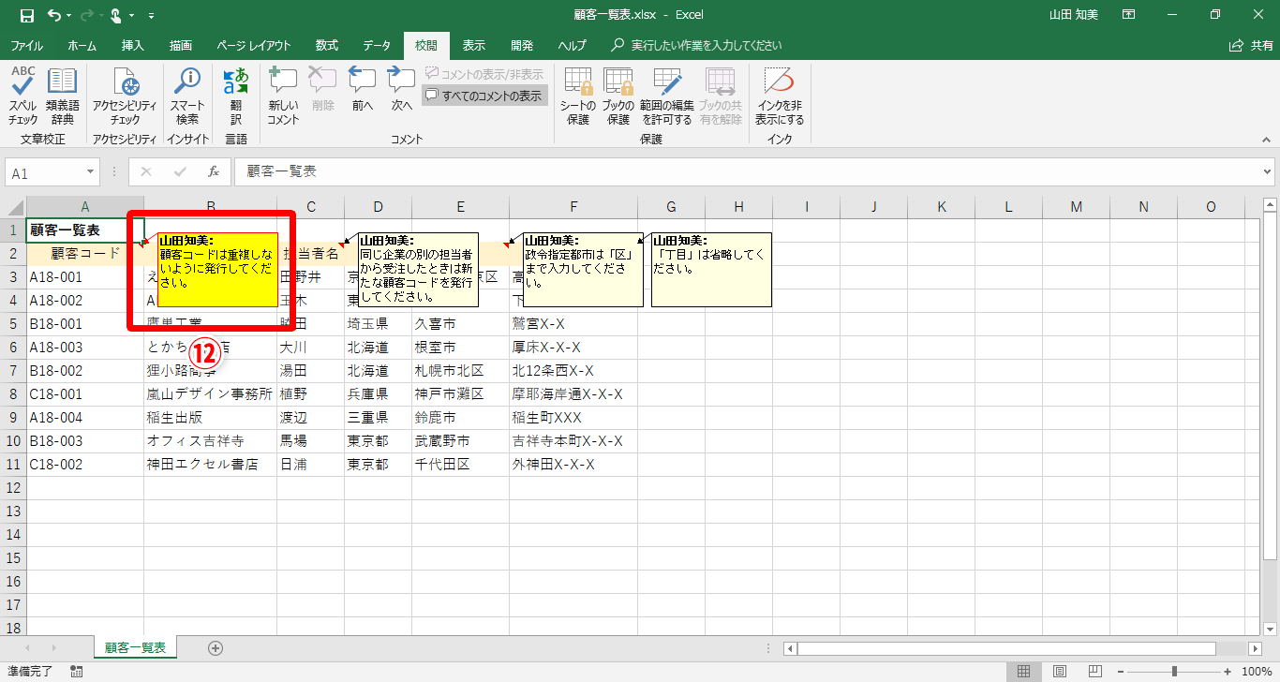Screen dimensions: 1280x682
Task: Open the 類義語辞典 thesaurus
Action: point(63,96)
